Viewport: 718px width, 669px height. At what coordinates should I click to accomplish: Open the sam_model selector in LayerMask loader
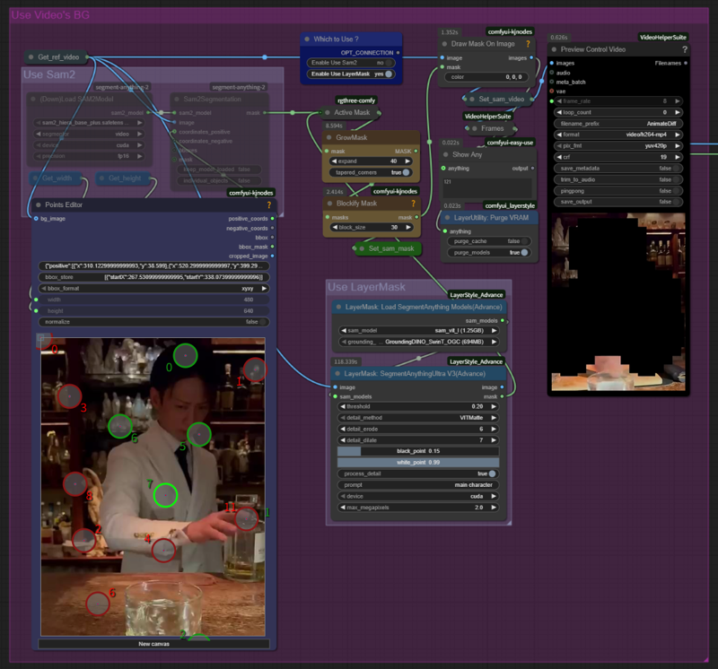[x=416, y=330]
